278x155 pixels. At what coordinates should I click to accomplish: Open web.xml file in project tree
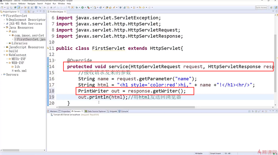coord(20,71)
